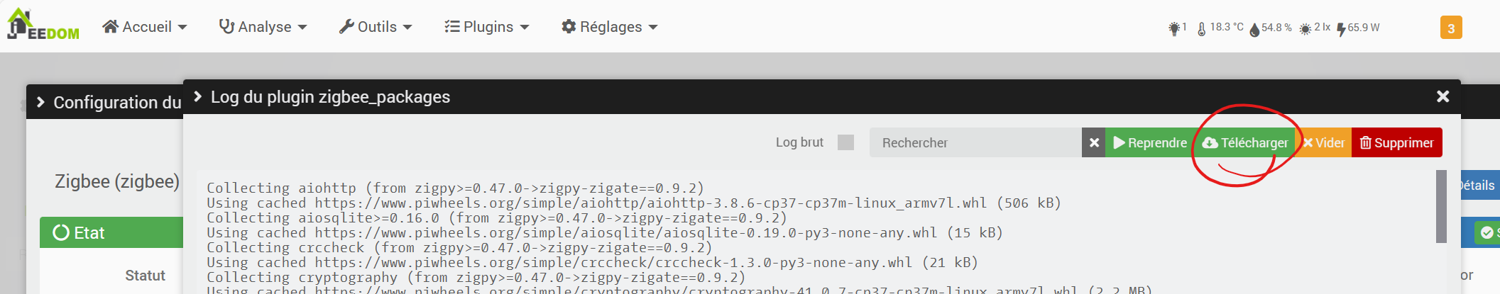Click the thermometer temperature indicator
The height and width of the screenshot is (294, 1500).
(1201, 29)
